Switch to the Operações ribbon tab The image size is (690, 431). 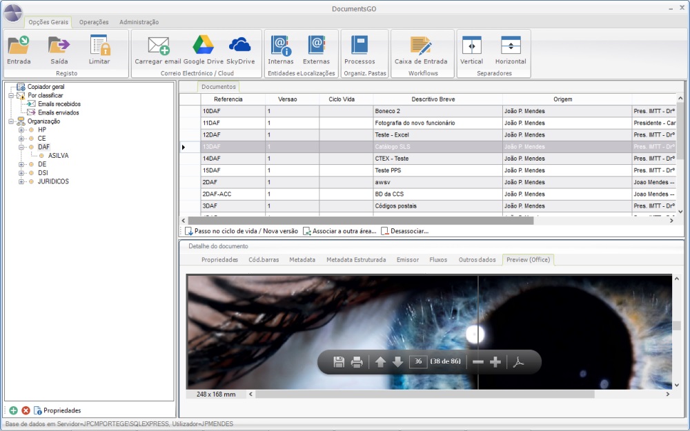pos(94,22)
